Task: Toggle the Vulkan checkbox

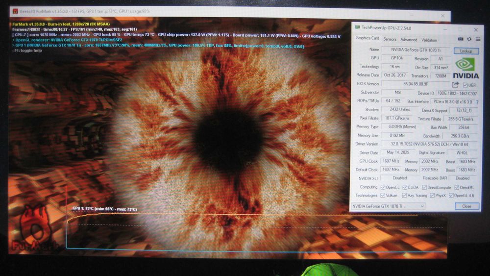Action: [x=383, y=195]
